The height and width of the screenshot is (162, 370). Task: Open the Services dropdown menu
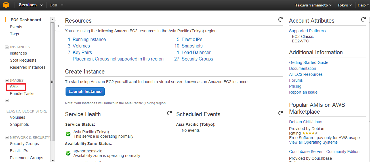(31, 5)
